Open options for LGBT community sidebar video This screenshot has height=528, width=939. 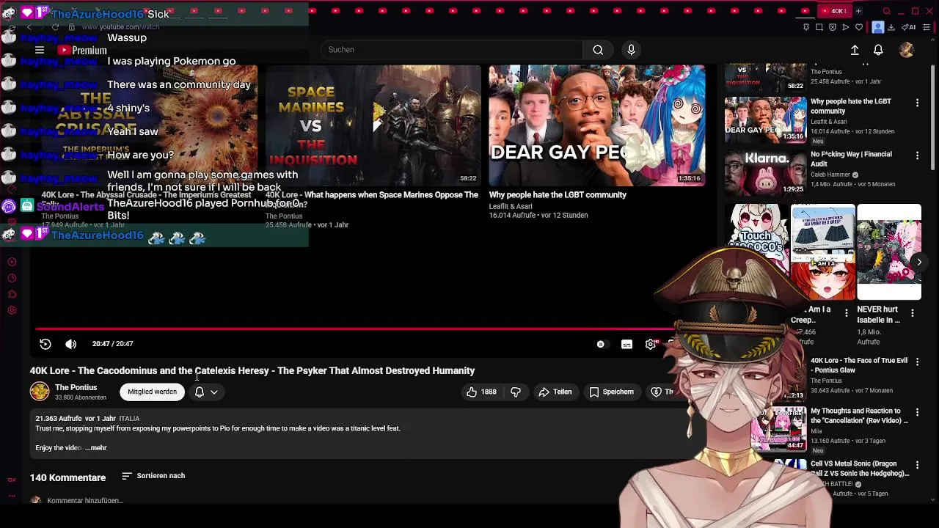pos(917,103)
